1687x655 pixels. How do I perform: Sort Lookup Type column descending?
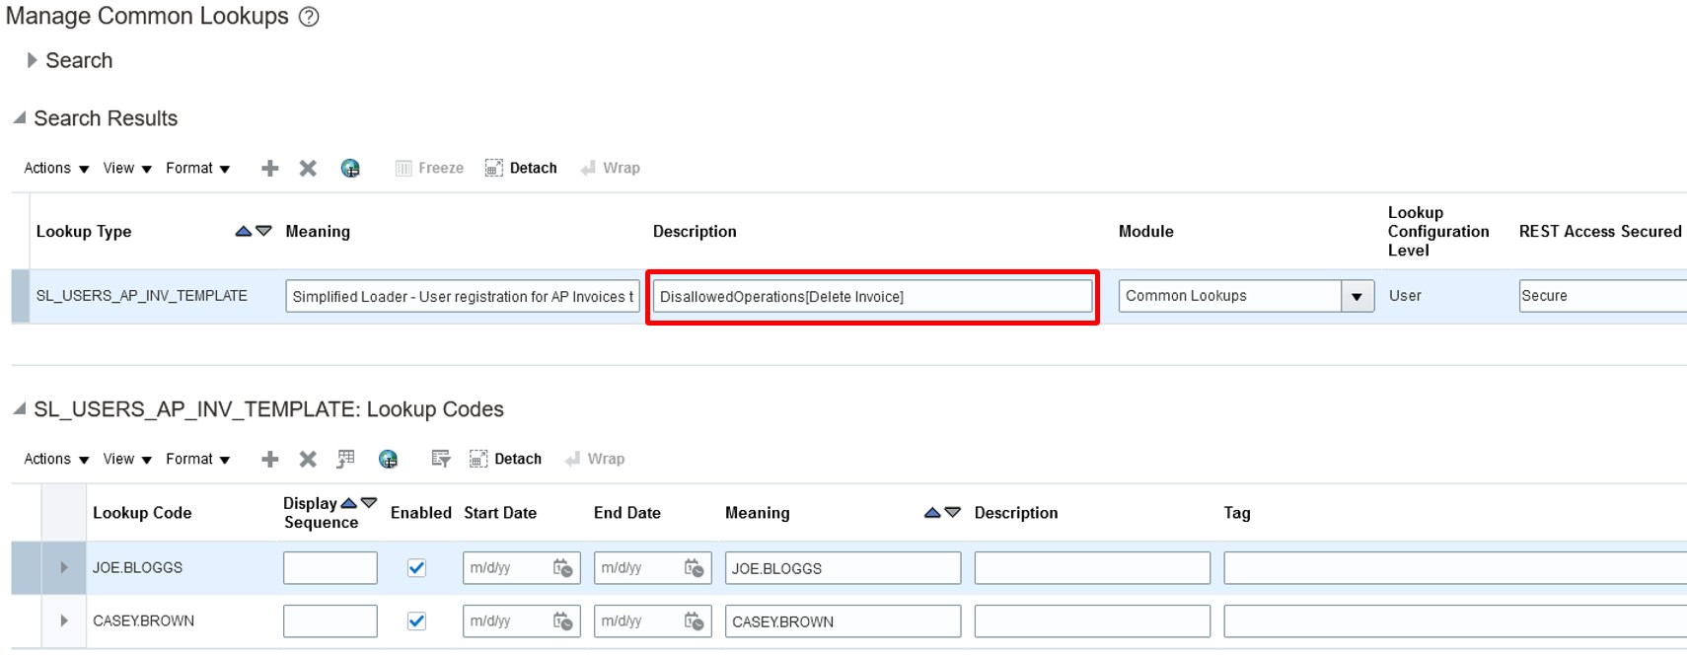pyautogui.click(x=263, y=231)
